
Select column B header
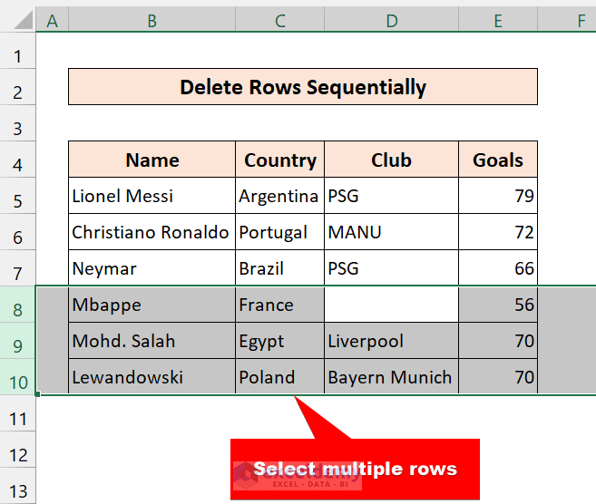pos(151,19)
